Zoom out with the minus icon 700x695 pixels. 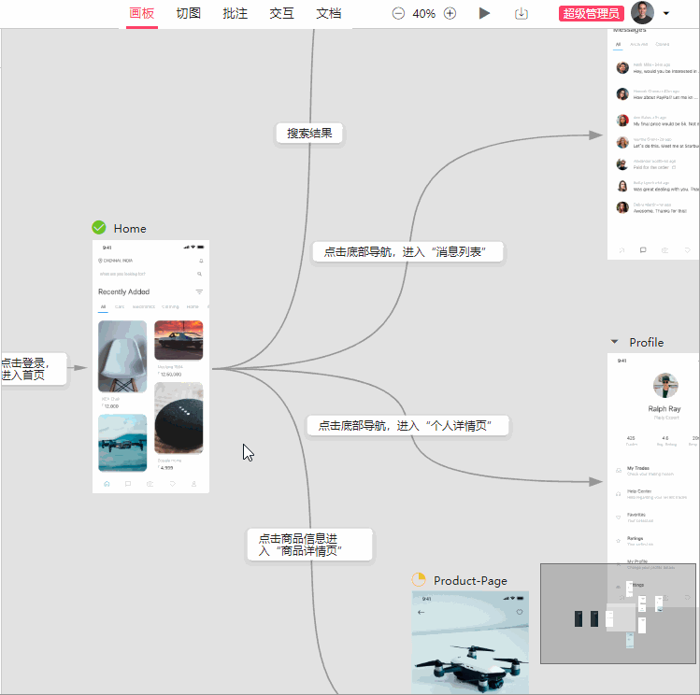coord(398,13)
